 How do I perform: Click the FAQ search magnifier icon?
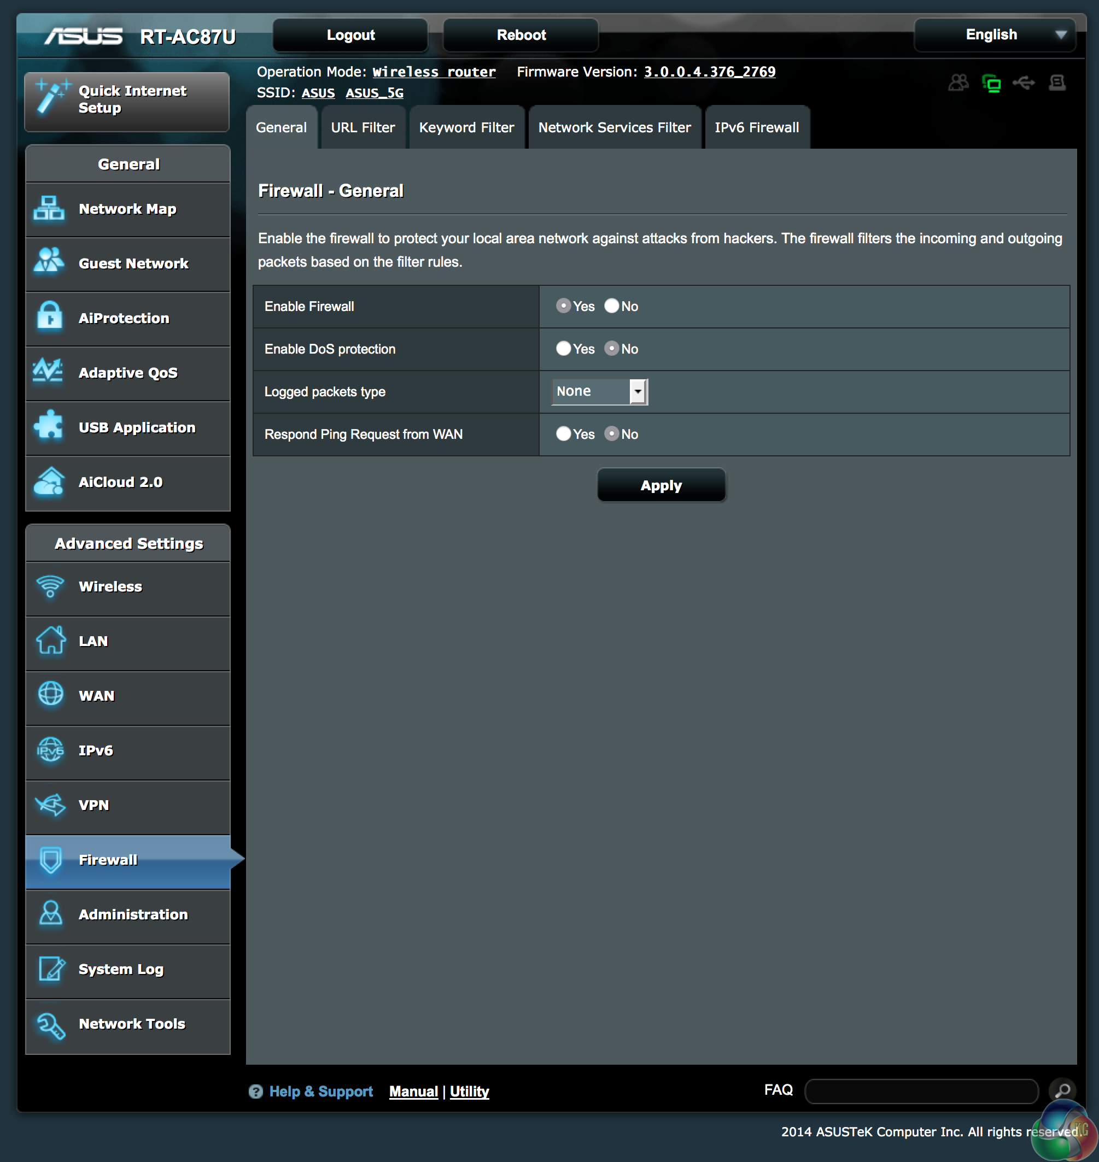[1062, 1090]
